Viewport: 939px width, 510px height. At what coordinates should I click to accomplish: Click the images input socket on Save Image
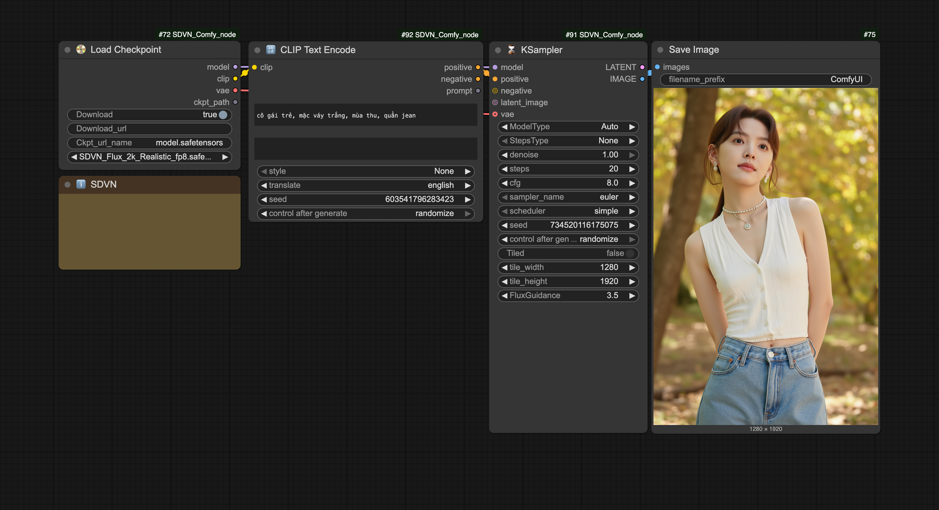coord(657,67)
